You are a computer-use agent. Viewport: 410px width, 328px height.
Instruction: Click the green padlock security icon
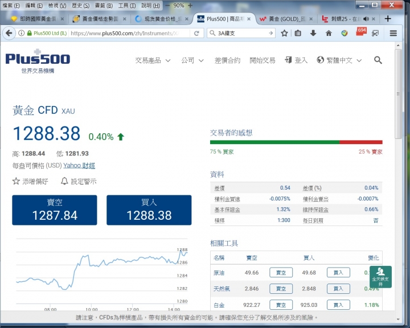coord(30,33)
